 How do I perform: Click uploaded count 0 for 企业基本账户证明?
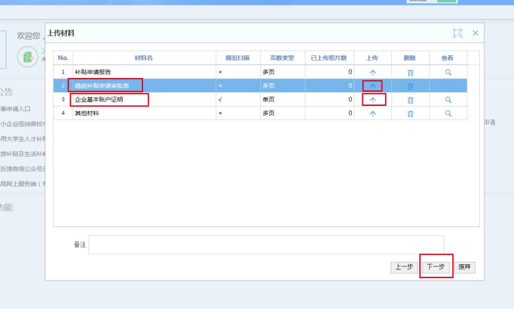[x=350, y=99]
